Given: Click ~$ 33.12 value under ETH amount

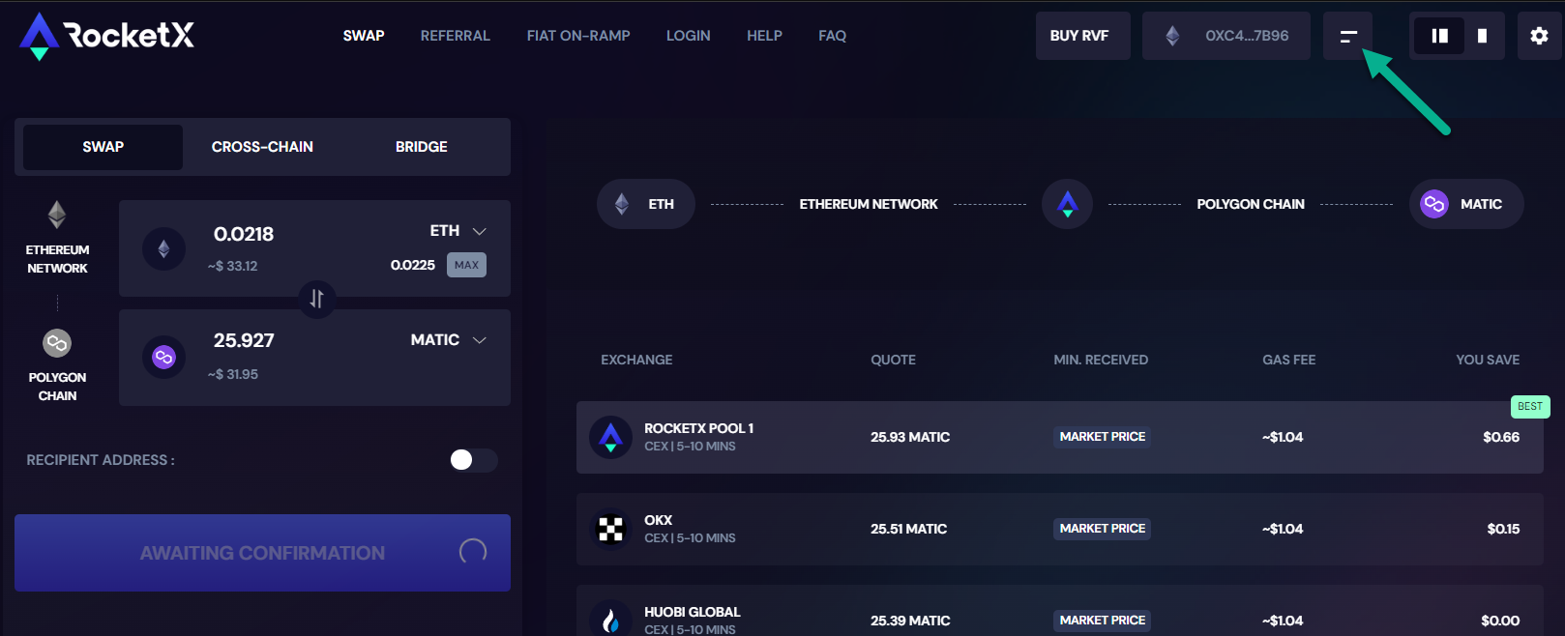Looking at the screenshot, I should pyautogui.click(x=232, y=266).
